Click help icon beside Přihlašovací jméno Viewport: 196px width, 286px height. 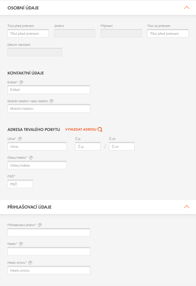(x=40, y=225)
